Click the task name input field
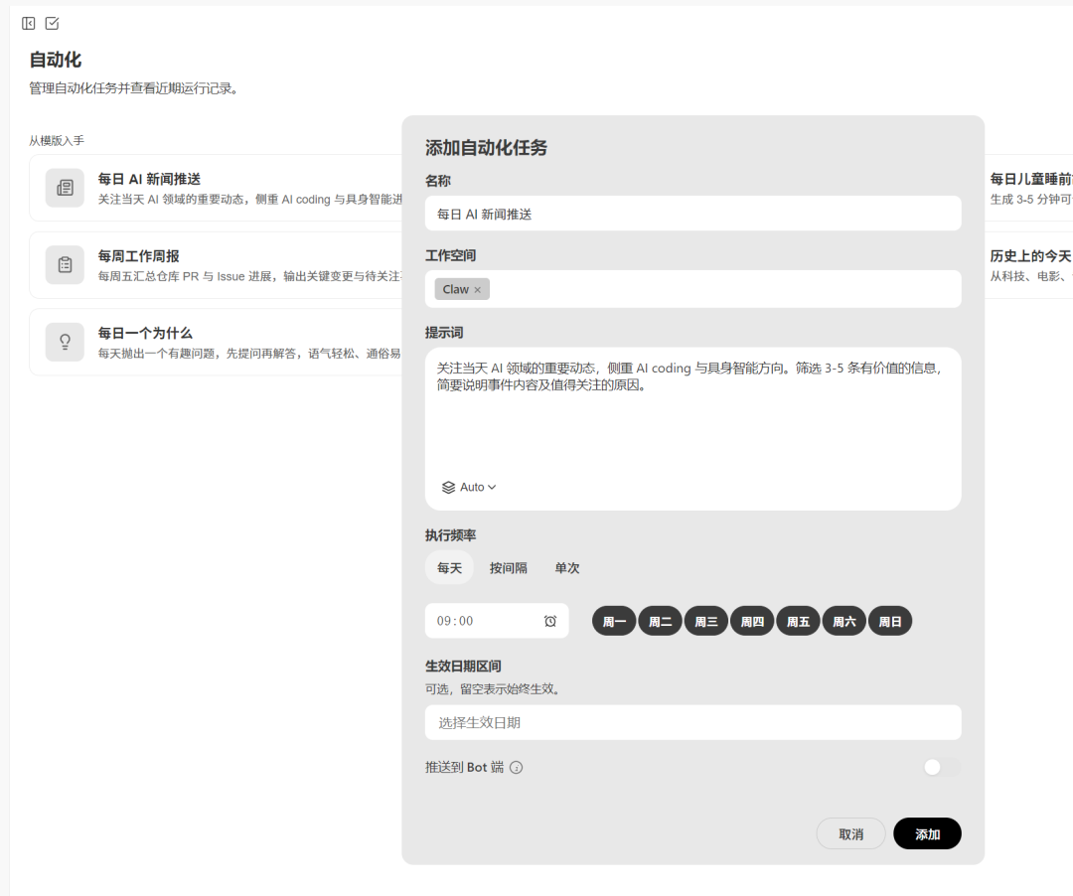Viewport: 1073px width, 896px height. [692, 214]
